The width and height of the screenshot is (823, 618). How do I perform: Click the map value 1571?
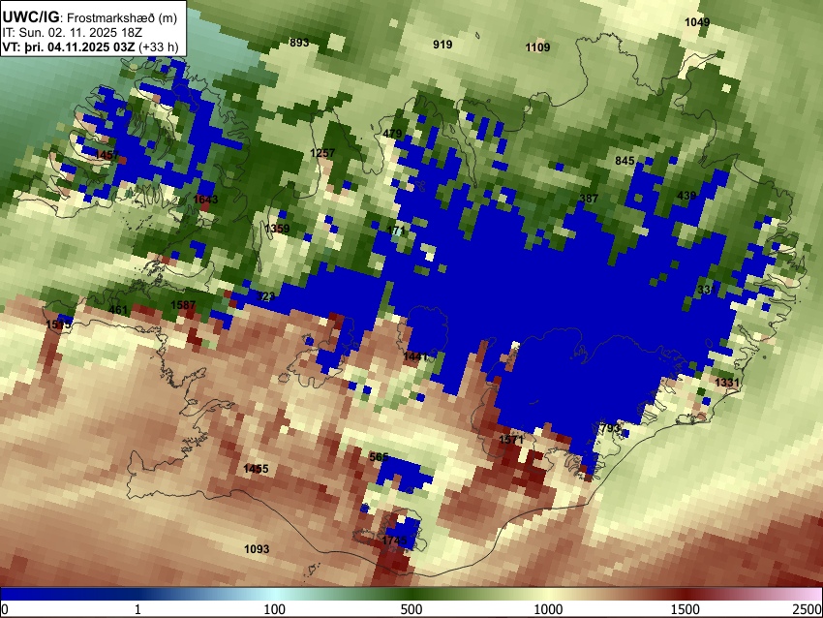pyautogui.click(x=510, y=440)
